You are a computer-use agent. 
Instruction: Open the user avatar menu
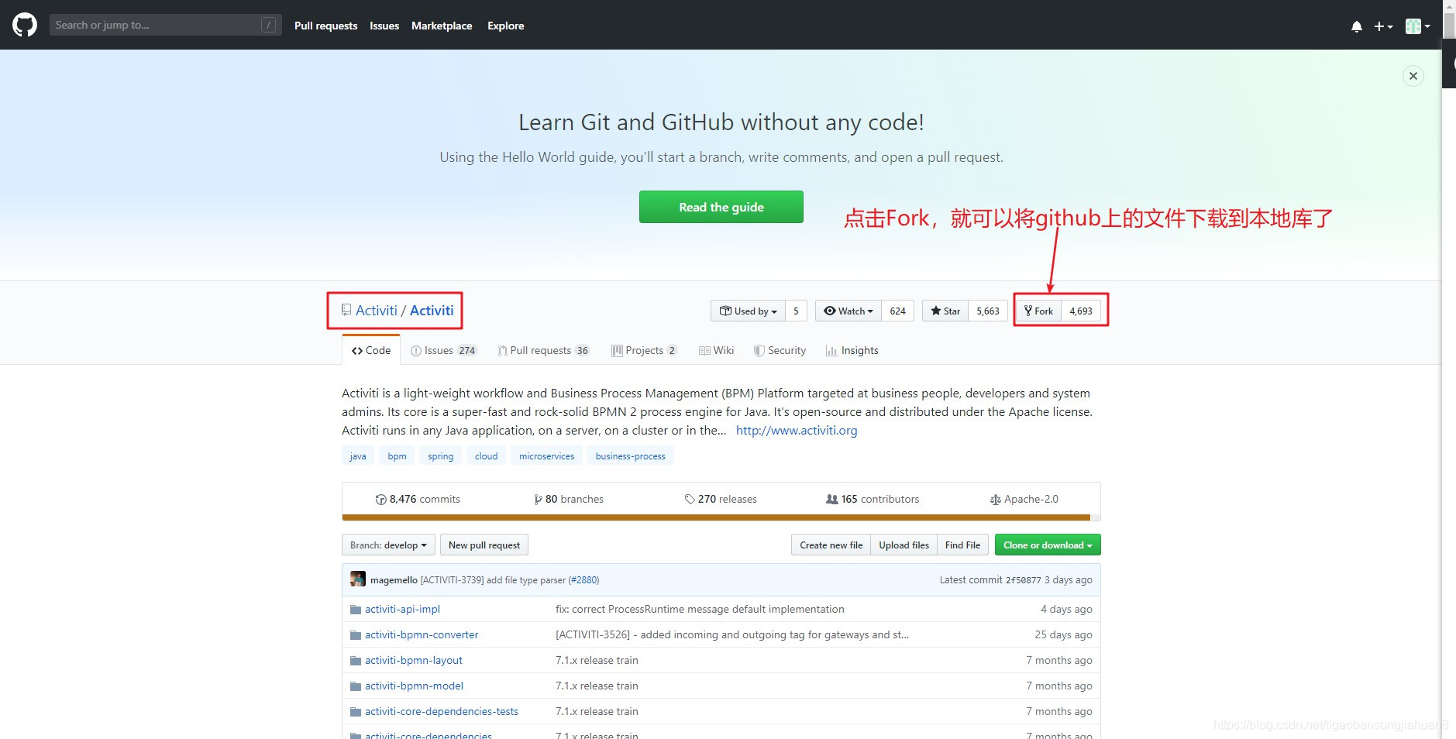coord(1417,26)
